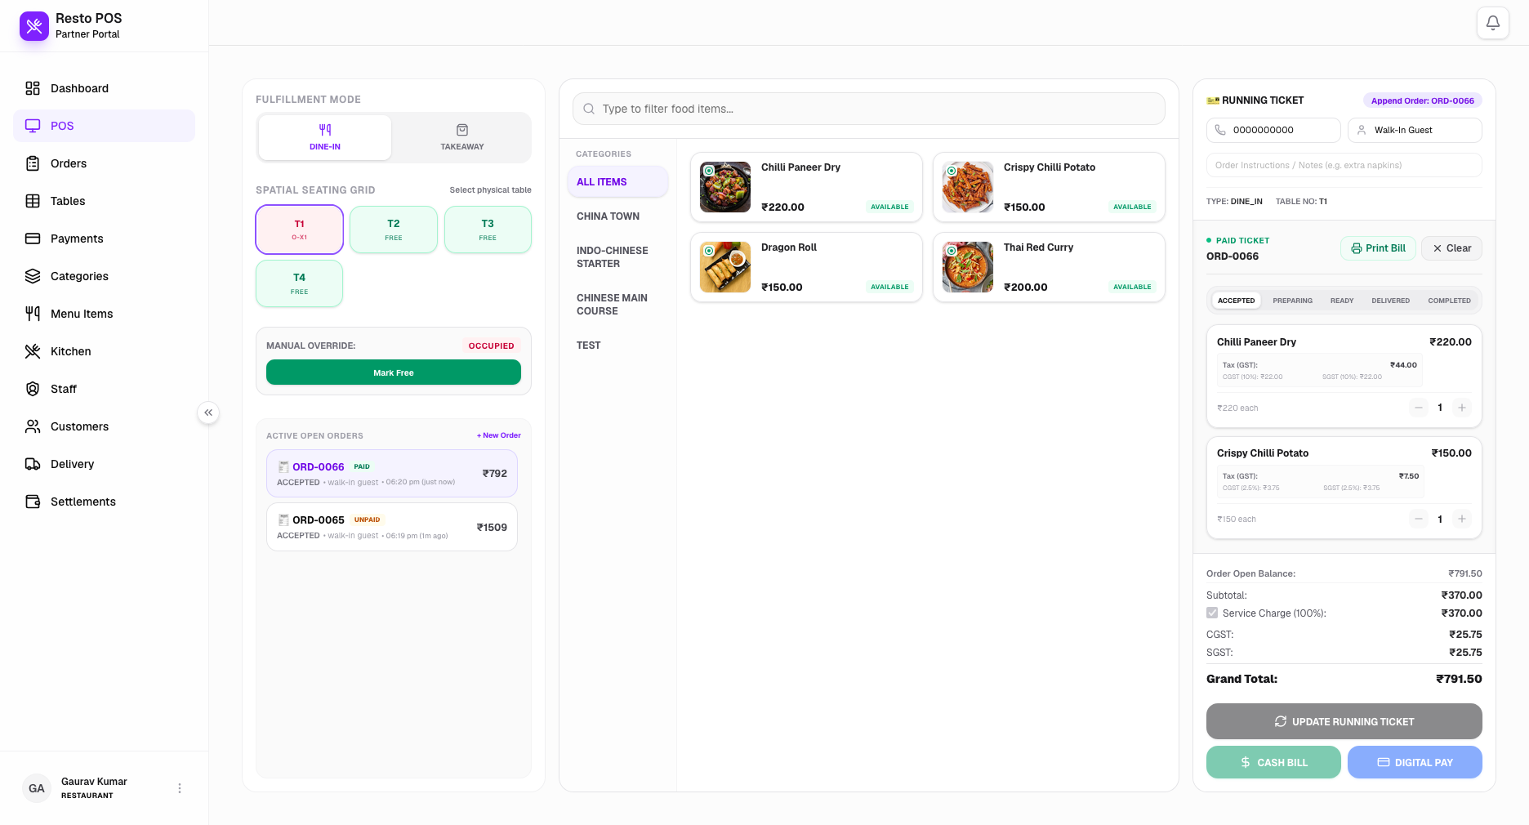Increase Crispy Chilli Potato quantity

pyautogui.click(x=1462, y=519)
